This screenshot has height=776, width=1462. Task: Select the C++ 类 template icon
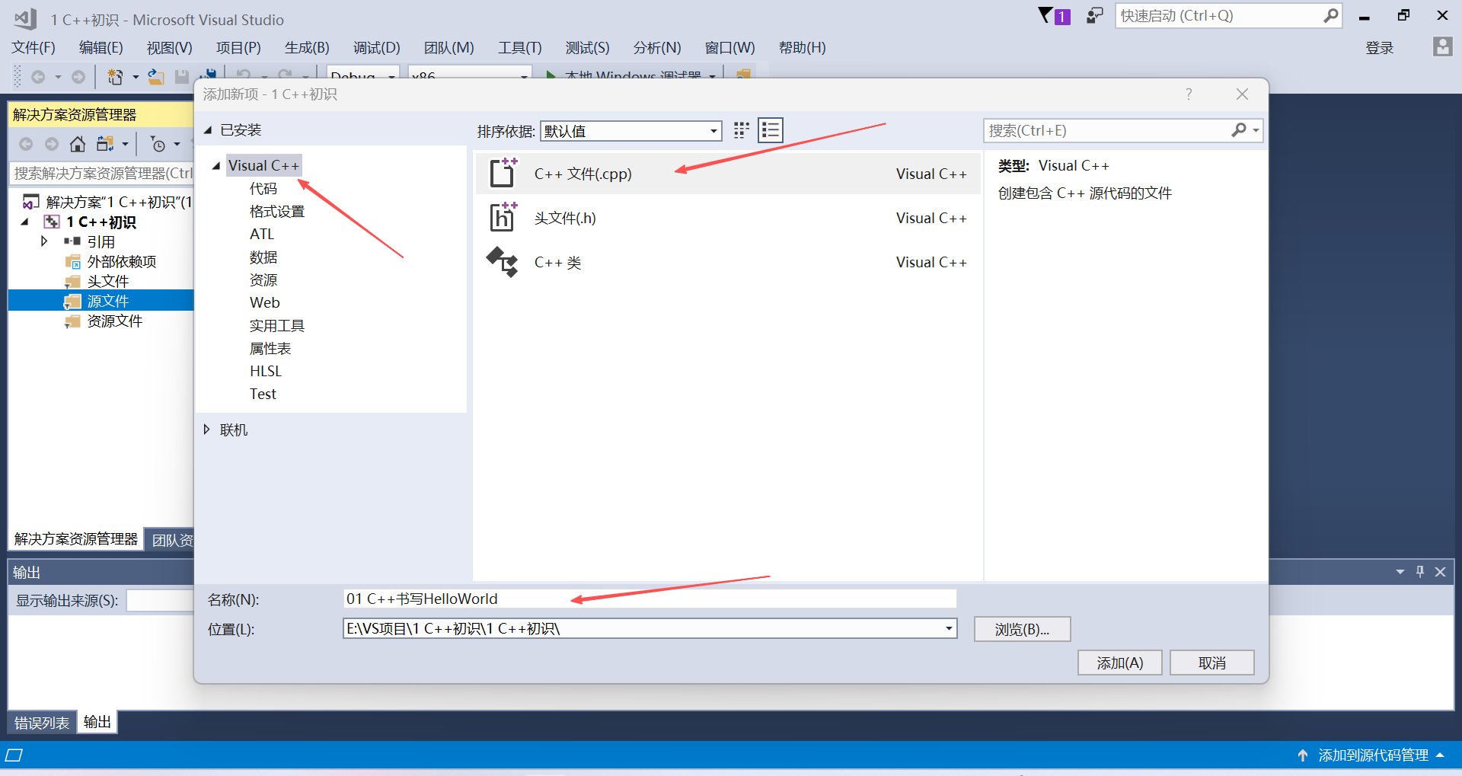(503, 261)
